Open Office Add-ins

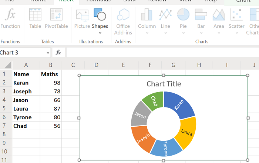123,21
